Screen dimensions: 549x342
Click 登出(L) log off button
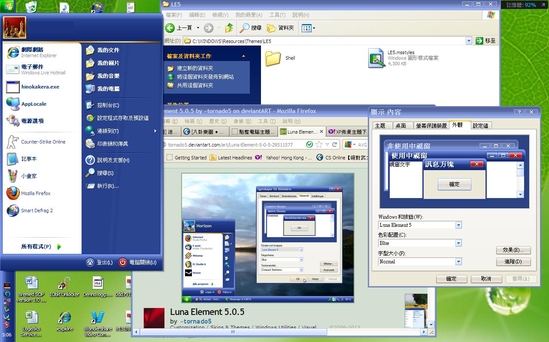coord(99,262)
